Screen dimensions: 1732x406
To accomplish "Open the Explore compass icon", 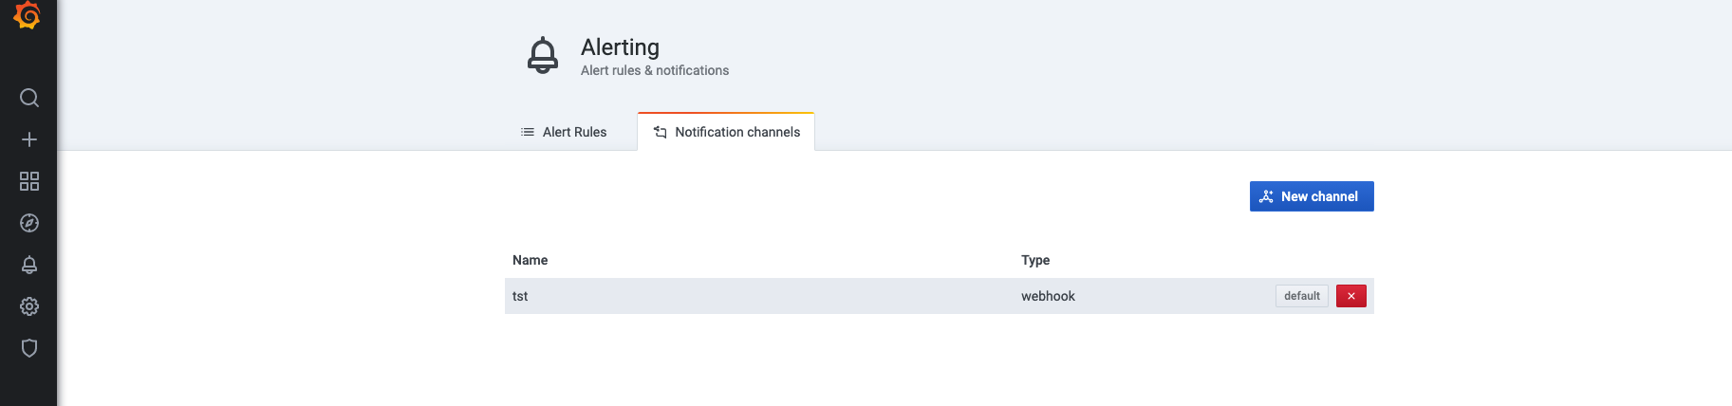I will tap(29, 223).
